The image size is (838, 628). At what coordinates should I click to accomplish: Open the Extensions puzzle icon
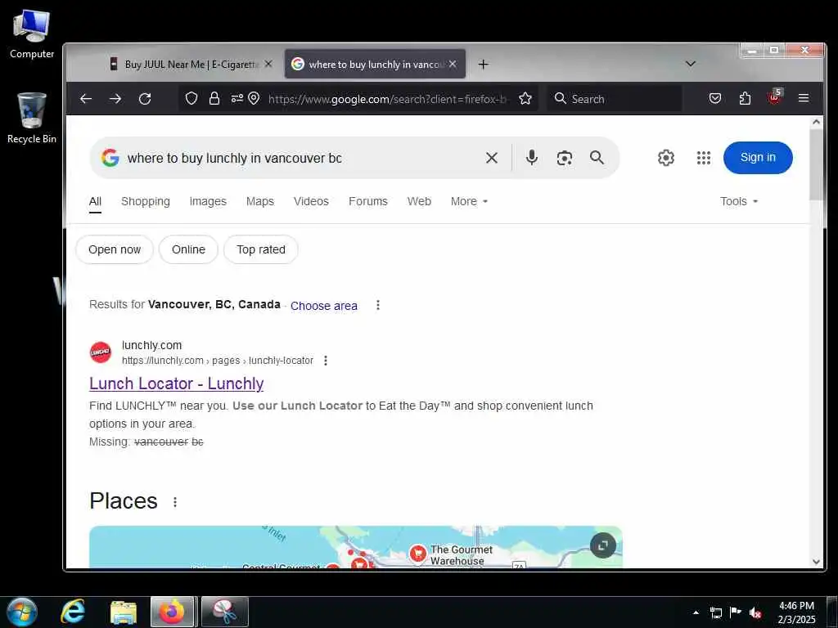pyautogui.click(x=745, y=99)
